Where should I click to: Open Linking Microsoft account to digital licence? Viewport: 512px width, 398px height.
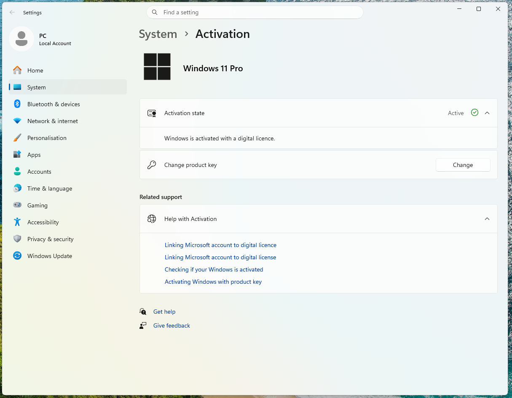220,245
